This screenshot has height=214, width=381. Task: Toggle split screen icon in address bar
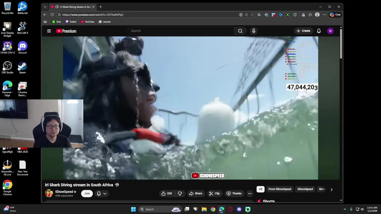tap(246, 15)
